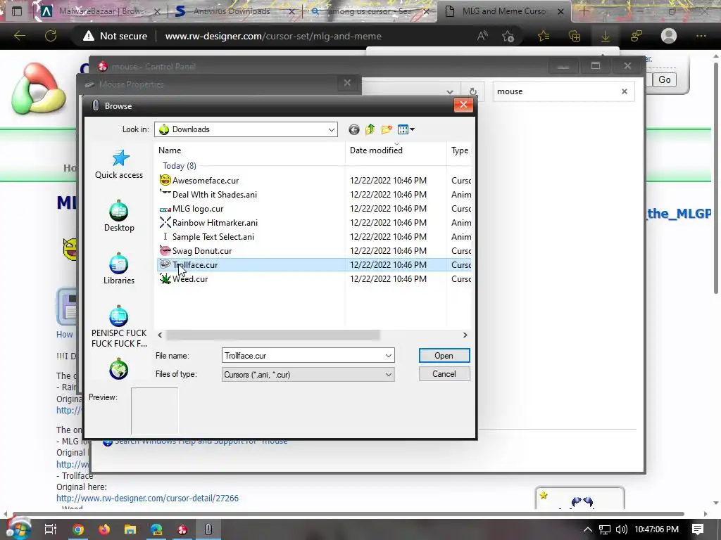
Task: Open Chrome from the taskbar
Action: (x=78, y=529)
